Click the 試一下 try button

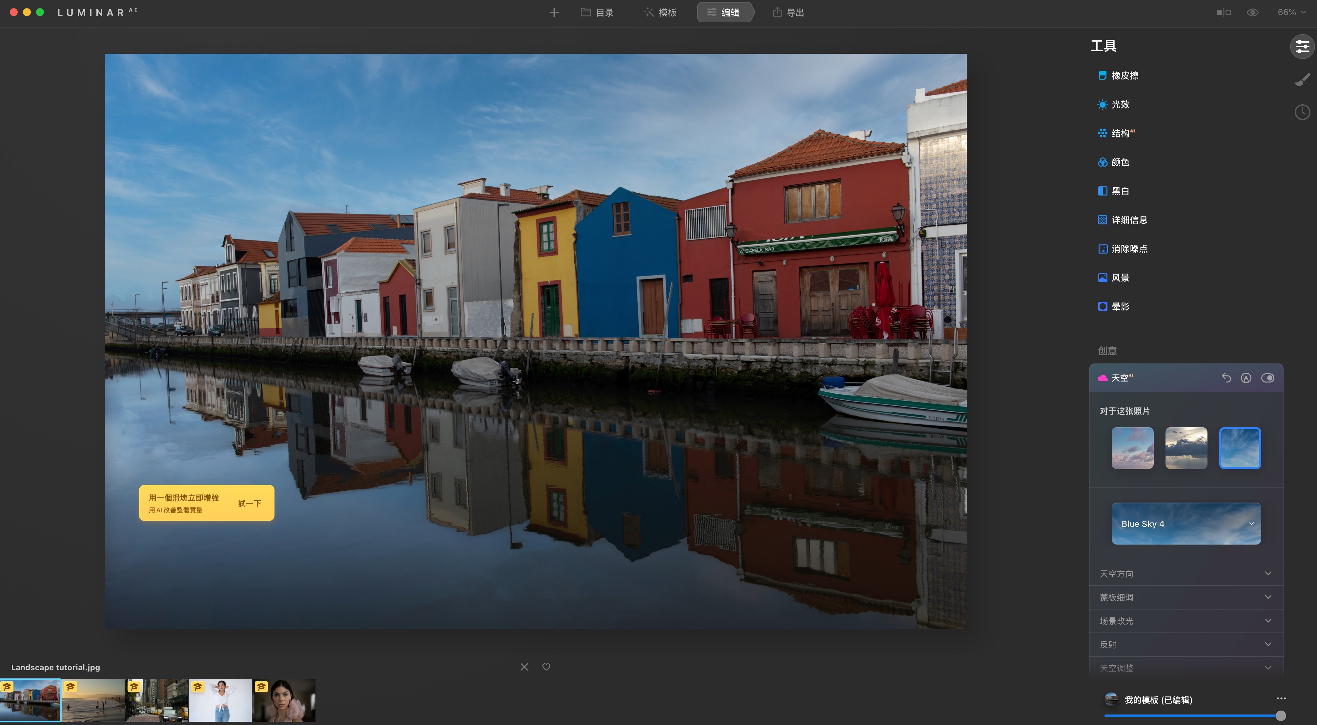[250, 503]
